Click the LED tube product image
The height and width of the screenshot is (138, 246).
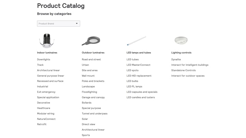136,41
